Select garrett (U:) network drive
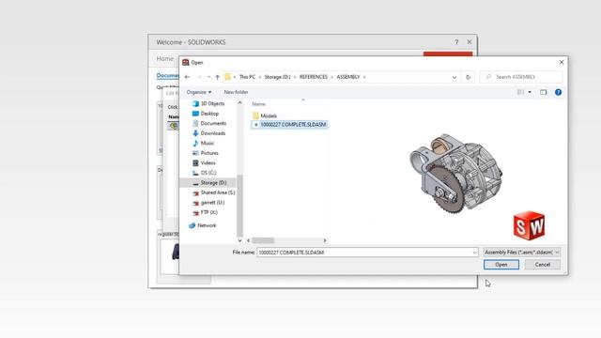 pyautogui.click(x=208, y=203)
